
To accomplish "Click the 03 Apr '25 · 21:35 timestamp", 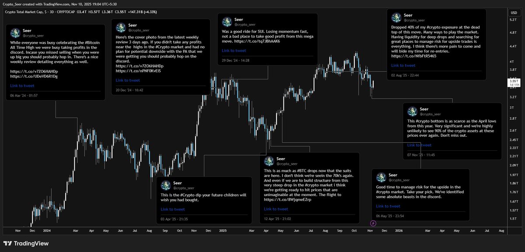I will click(174, 219).
